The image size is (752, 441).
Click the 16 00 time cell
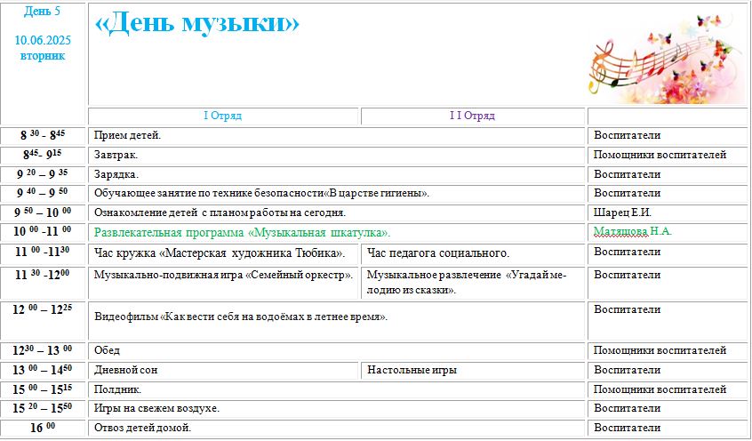click(43, 428)
